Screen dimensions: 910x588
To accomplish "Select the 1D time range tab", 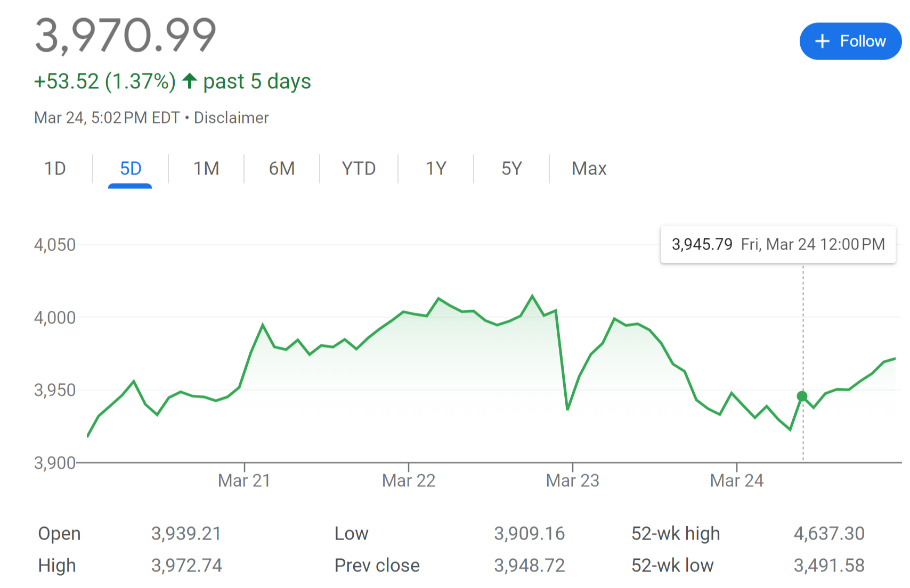I will click(x=55, y=169).
